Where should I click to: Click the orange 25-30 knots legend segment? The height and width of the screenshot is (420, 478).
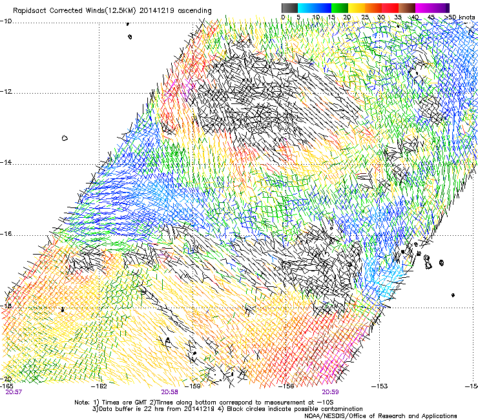[x=373, y=8]
